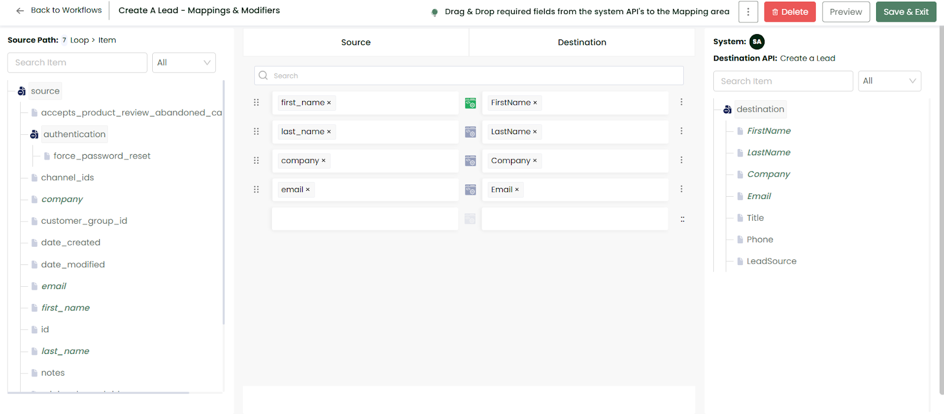Select force_password_reset field

click(x=102, y=156)
